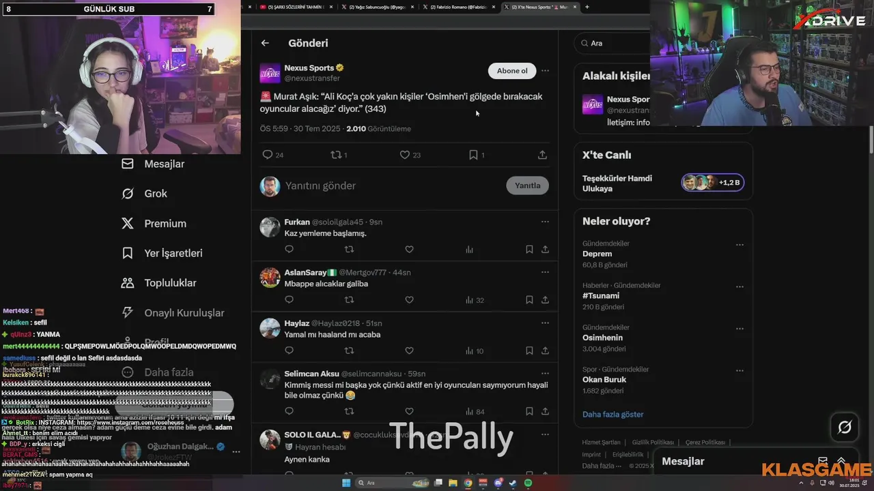Open more options for Deprem trend

click(x=739, y=244)
